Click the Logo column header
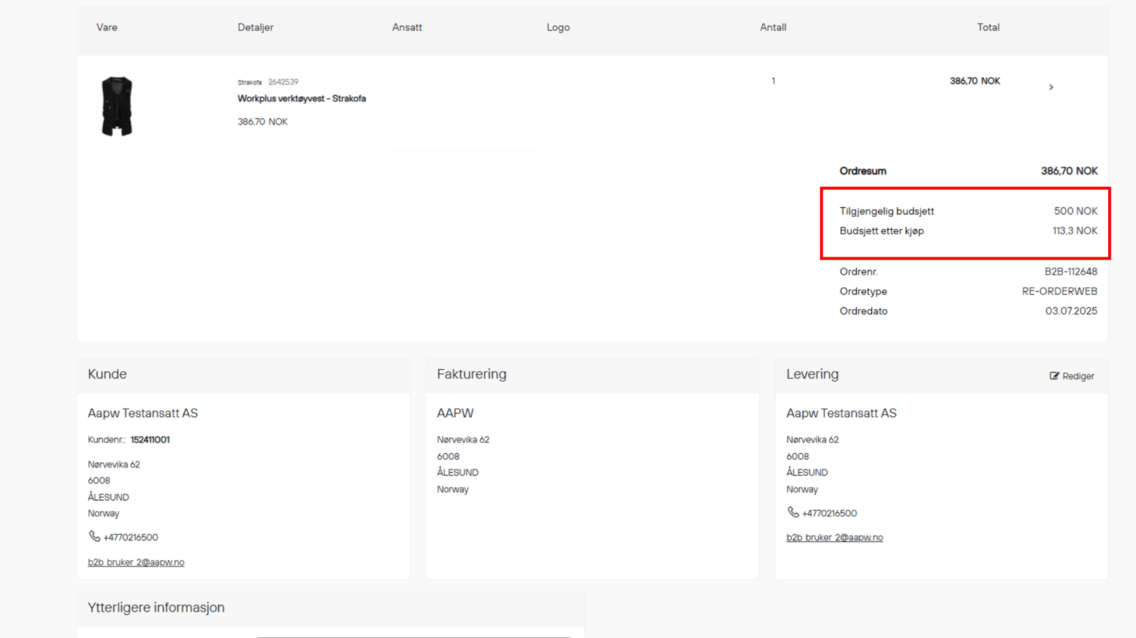The image size is (1136, 638). coord(557,28)
